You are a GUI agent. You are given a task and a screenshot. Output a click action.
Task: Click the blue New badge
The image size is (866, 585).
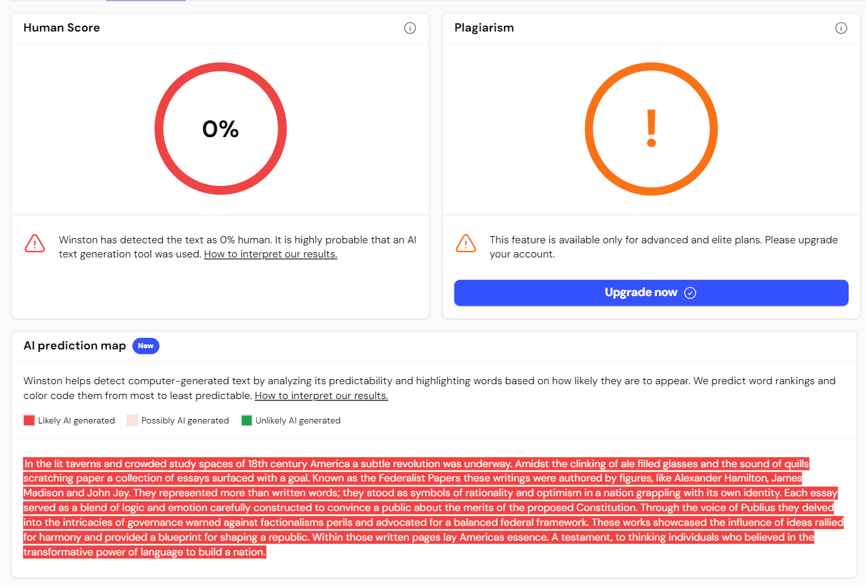click(x=146, y=346)
